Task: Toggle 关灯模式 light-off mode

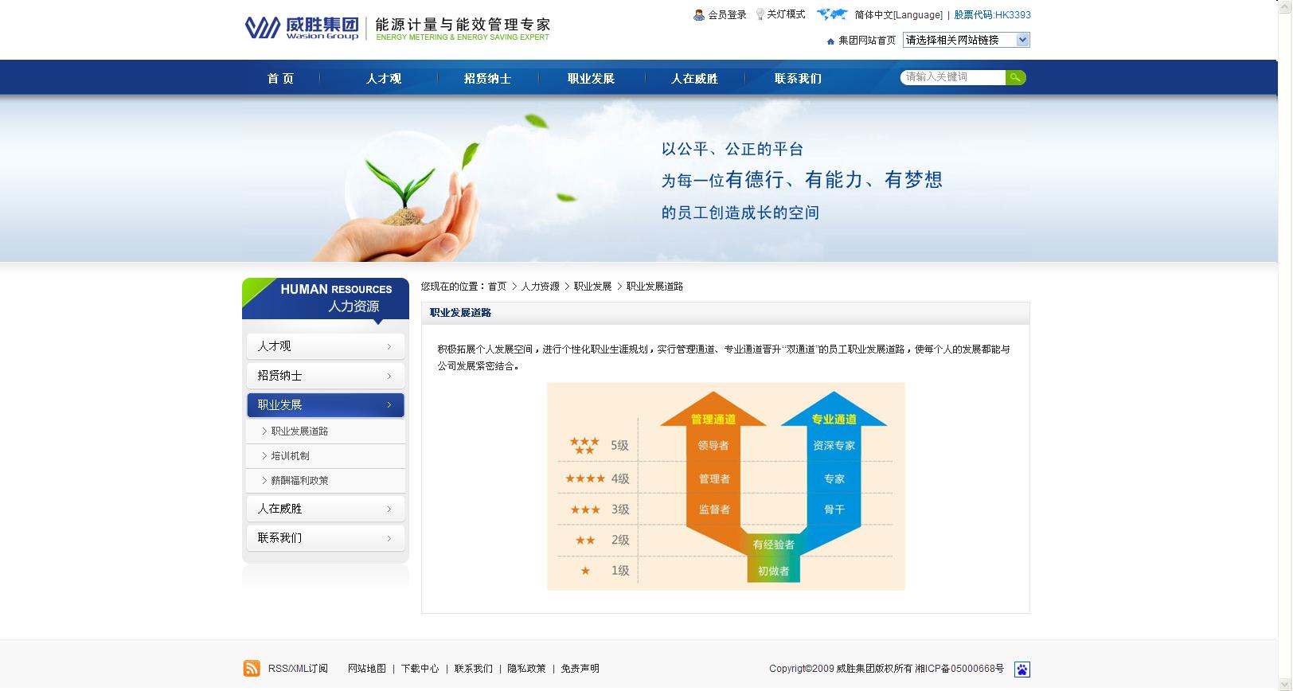Action: 785,14
